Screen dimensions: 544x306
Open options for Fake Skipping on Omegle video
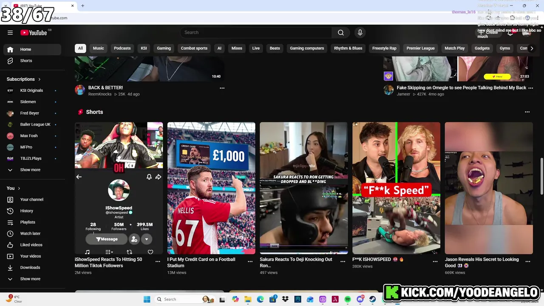(530, 88)
